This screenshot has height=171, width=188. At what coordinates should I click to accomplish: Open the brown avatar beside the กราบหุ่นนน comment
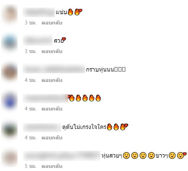tap(10, 72)
